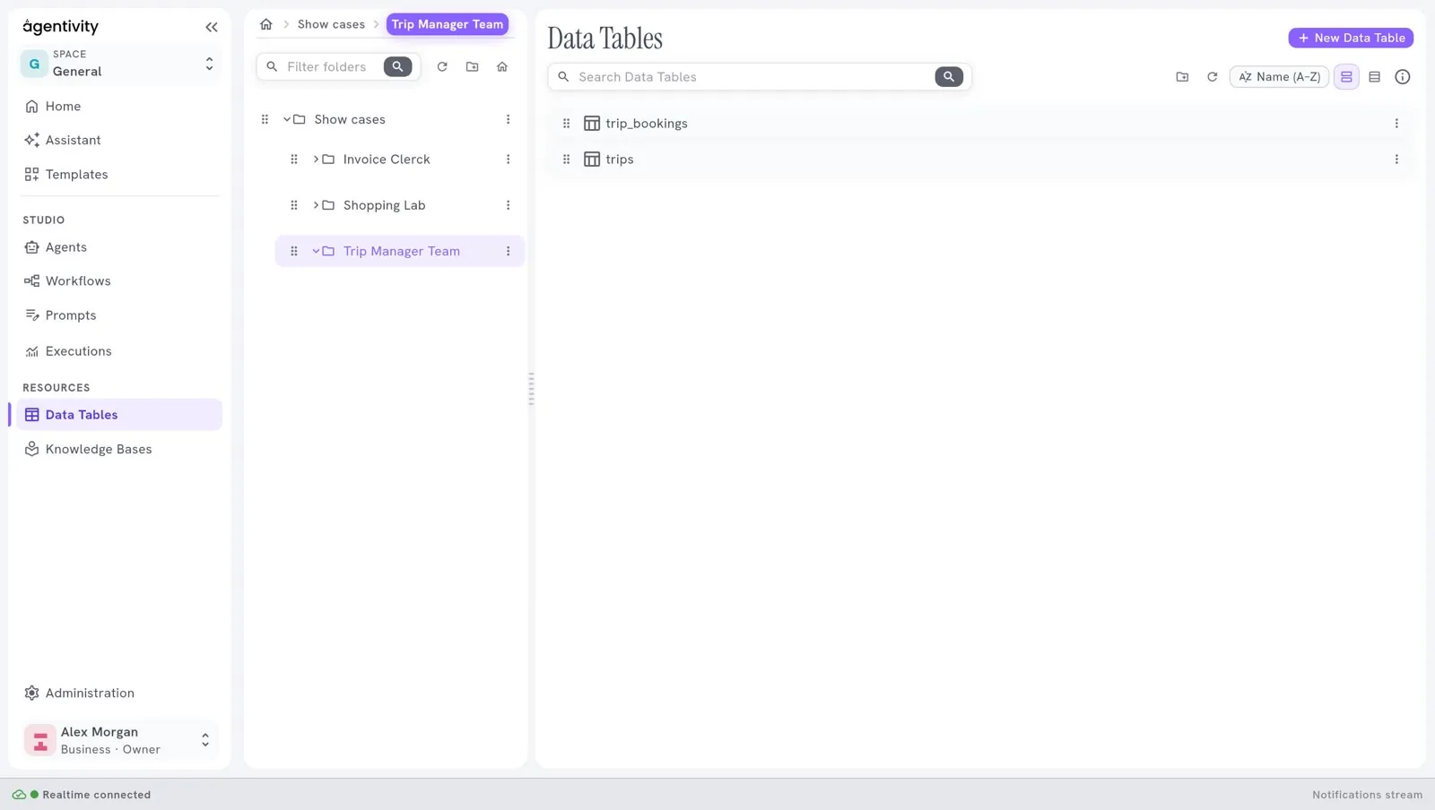This screenshot has height=810, width=1435.
Task: Click Notifications stream in status bar
Action: tap(1367, 795)
